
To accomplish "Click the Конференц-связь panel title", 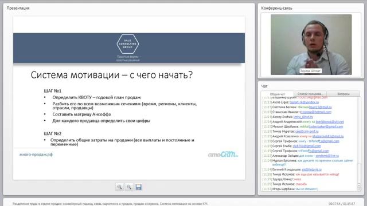I will 276,8.
